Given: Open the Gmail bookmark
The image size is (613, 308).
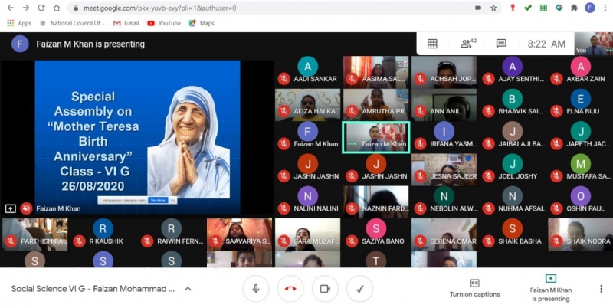Looking at the screenshot, I should pos(126,23).
